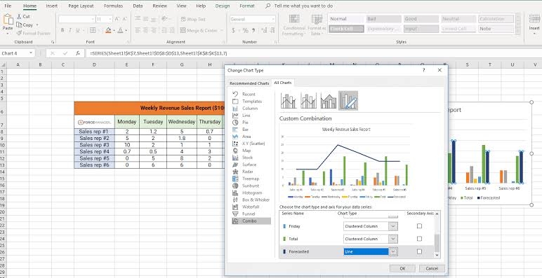Click the series list scrollbar down arrow

pyautogui.click(x=437, y=255)
